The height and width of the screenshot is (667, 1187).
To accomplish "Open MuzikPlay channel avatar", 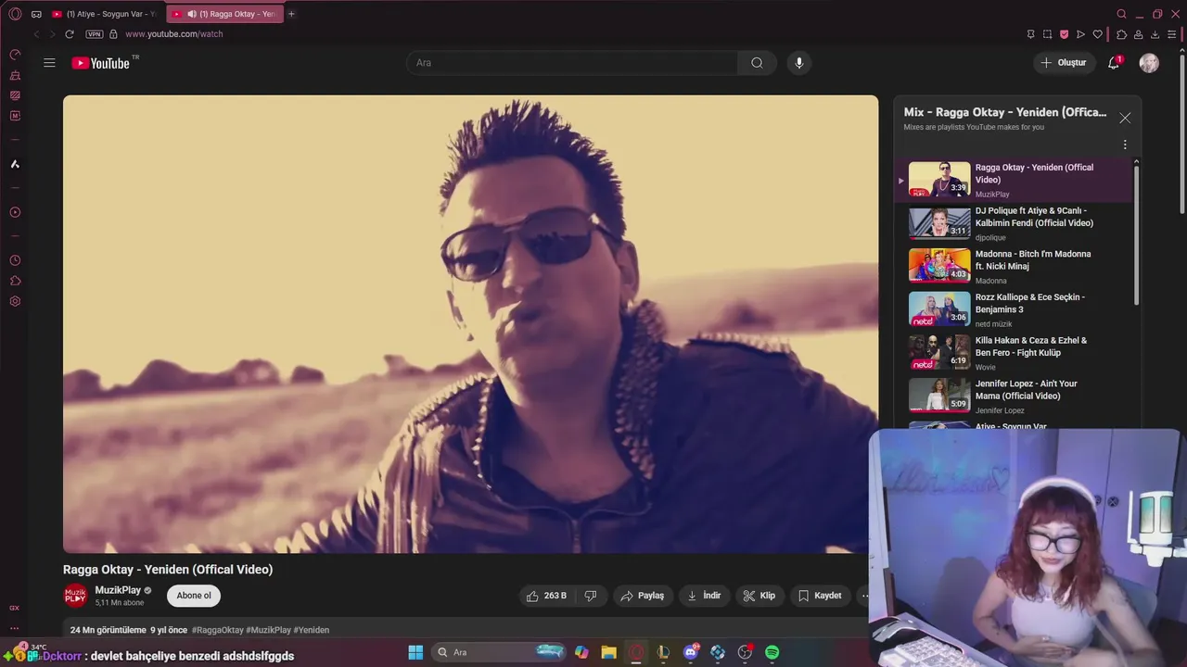I will tap(75, 596).
